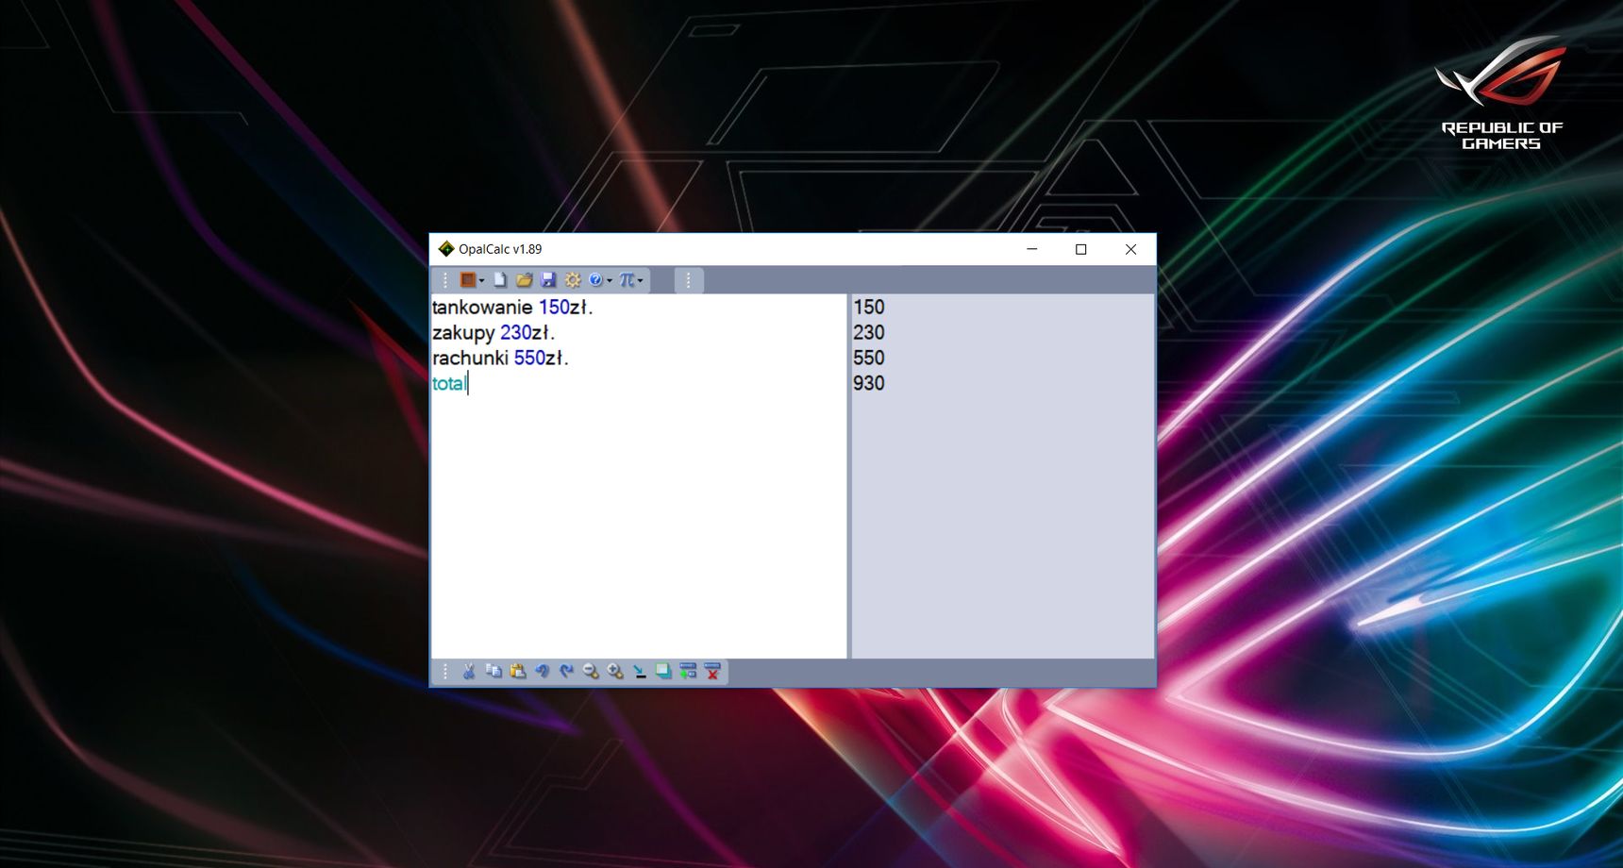Save the sheet with the floppy disk icon
Image resolution: width=1623 pixels, height=868 pixels.
pos(548,280)
